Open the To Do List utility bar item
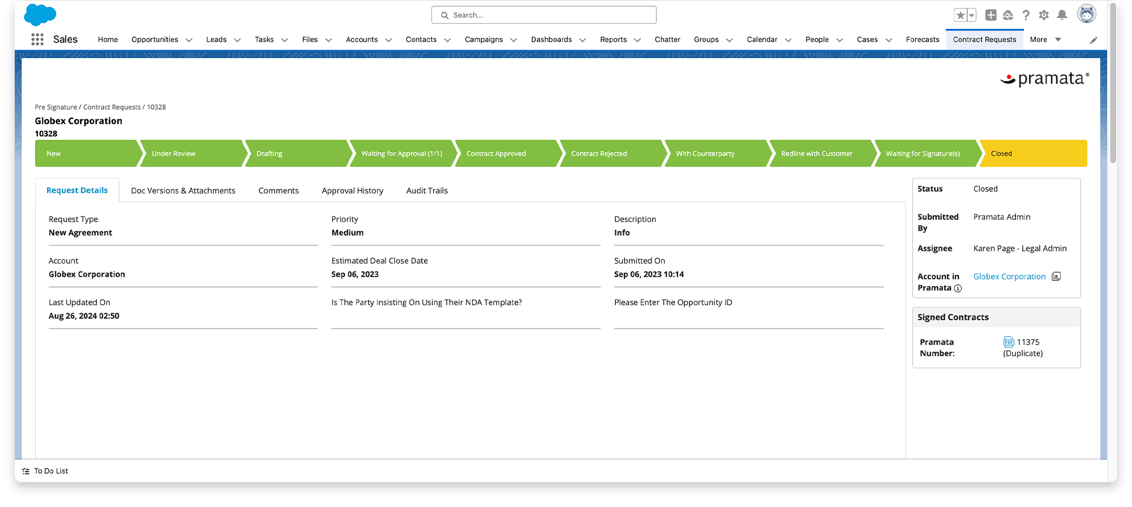Image resolution: width=1132 pixels, height=507 pixels. click(x=45, y=471)
